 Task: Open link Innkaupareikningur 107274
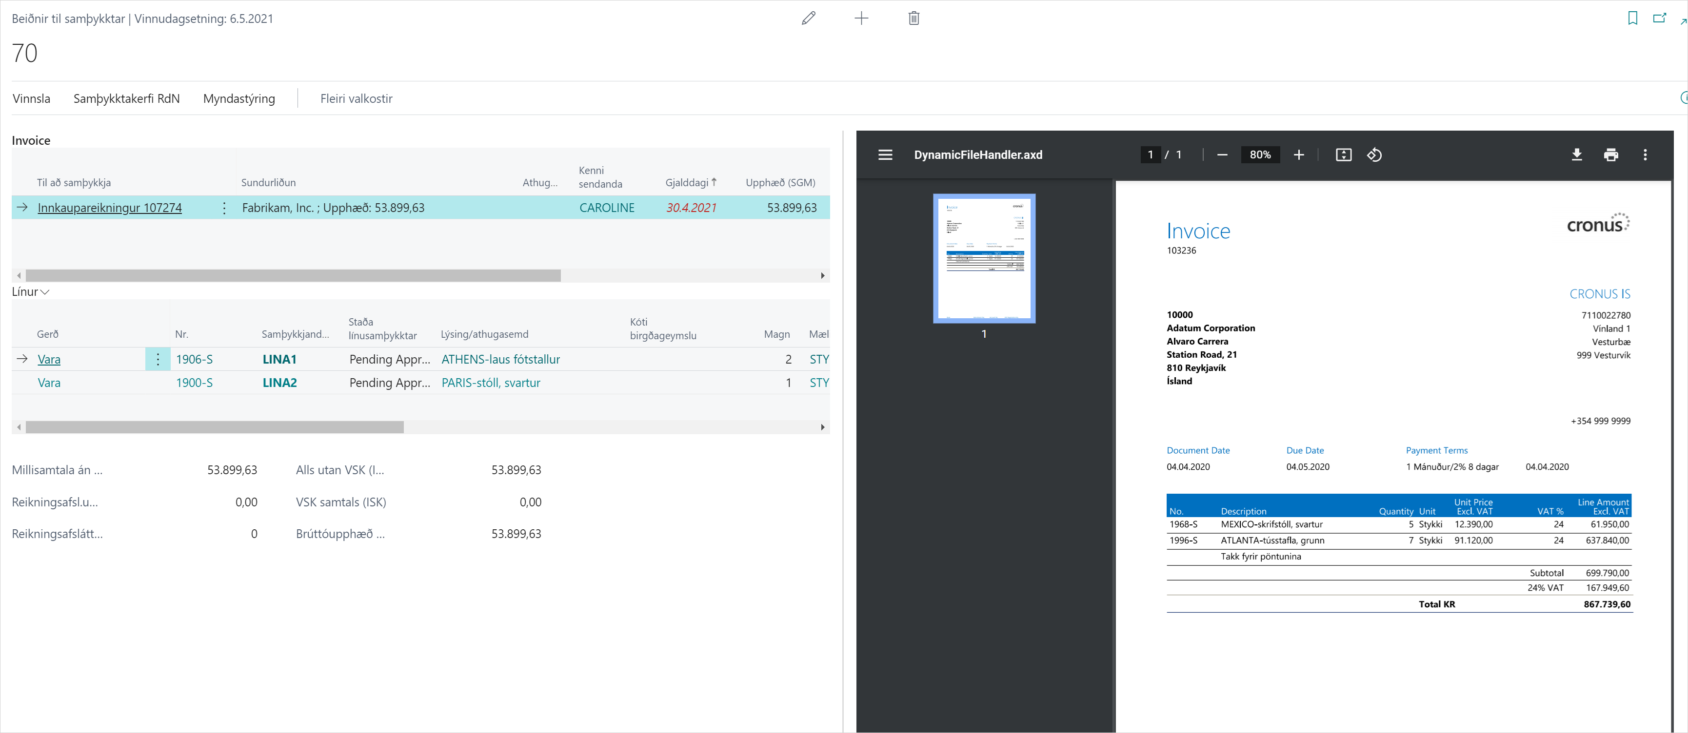[x=109, y=208]
